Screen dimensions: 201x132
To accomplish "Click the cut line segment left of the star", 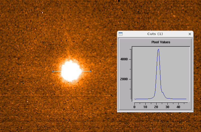I will coord(57,71).
